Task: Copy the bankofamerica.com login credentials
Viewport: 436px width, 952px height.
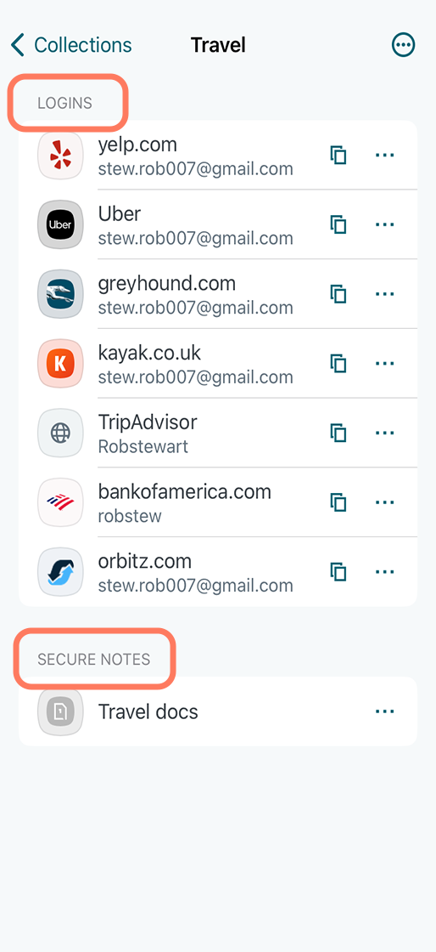Action: click(338, 502)
